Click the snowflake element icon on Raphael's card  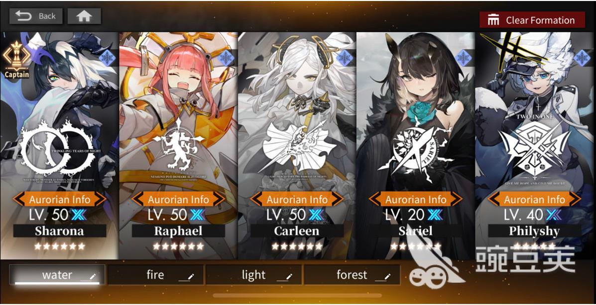tap(226, 58)
